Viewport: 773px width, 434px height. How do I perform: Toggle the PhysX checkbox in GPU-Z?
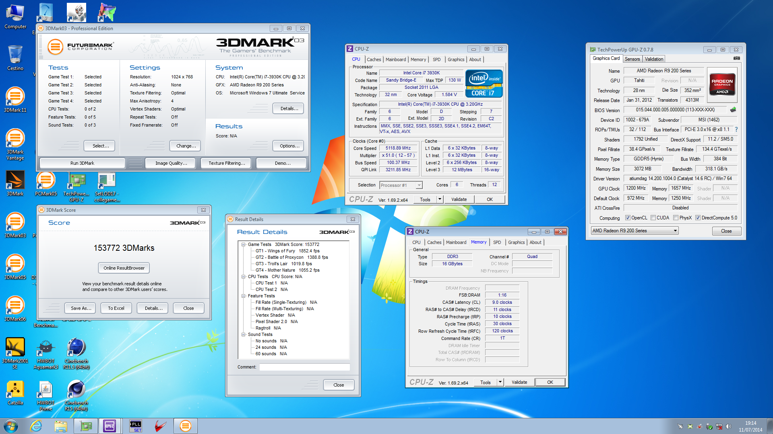coord(676,218)
